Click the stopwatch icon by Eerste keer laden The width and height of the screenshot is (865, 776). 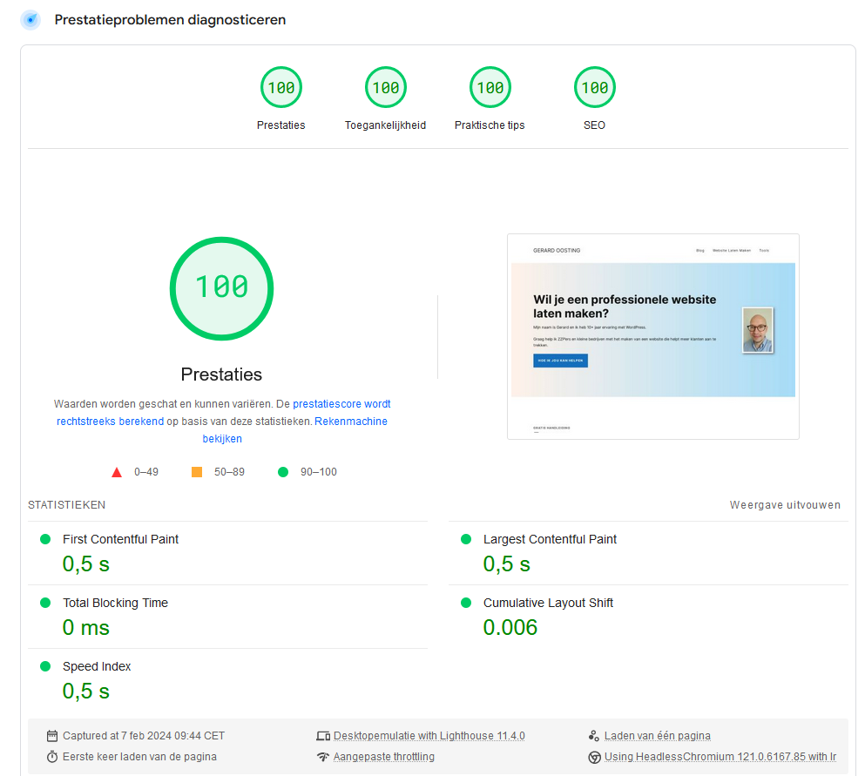[52, 757]
